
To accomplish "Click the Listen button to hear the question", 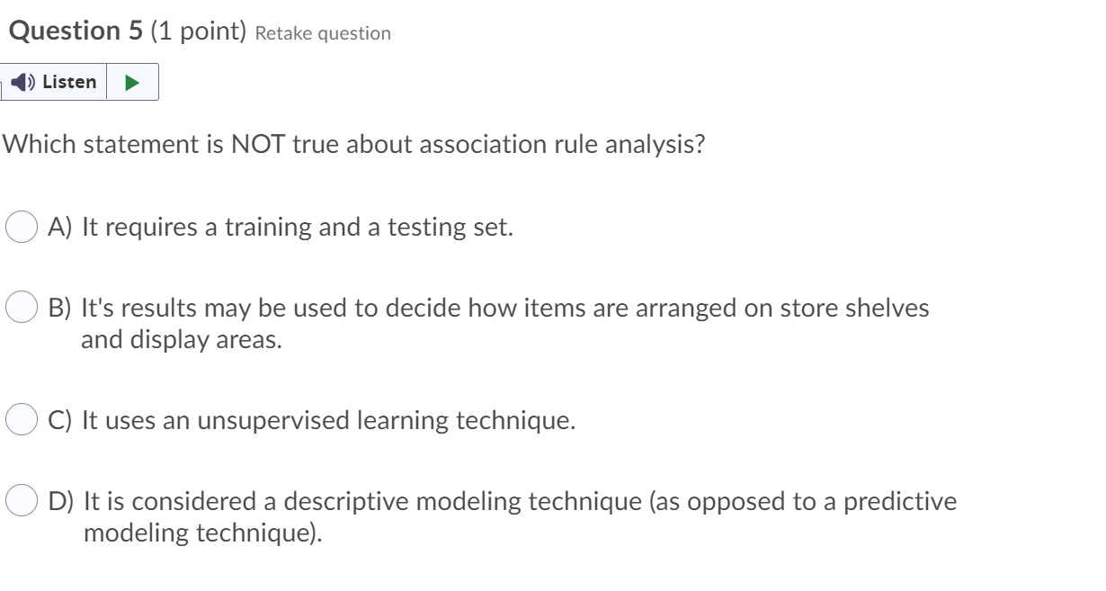I will pos(54,82).
